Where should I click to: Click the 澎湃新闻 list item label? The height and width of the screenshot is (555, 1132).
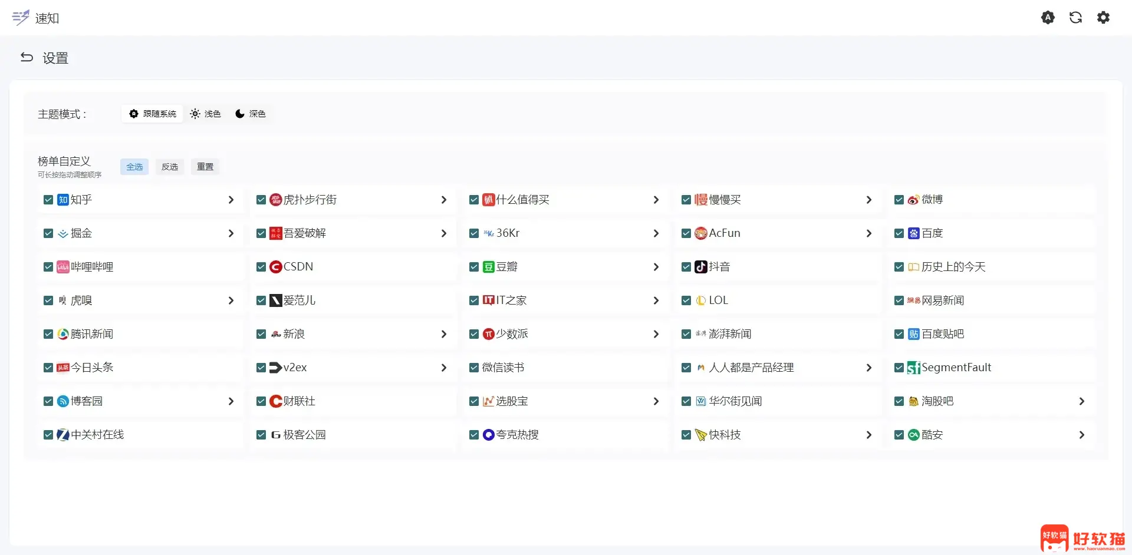point(730,334)
